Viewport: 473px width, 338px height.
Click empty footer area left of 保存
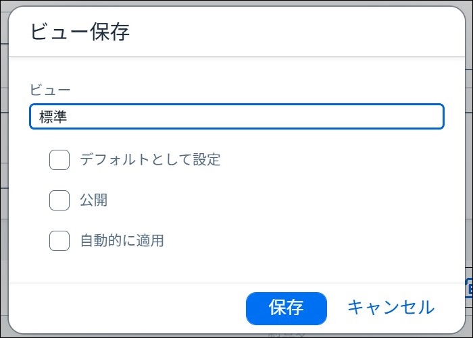[127, 308]
